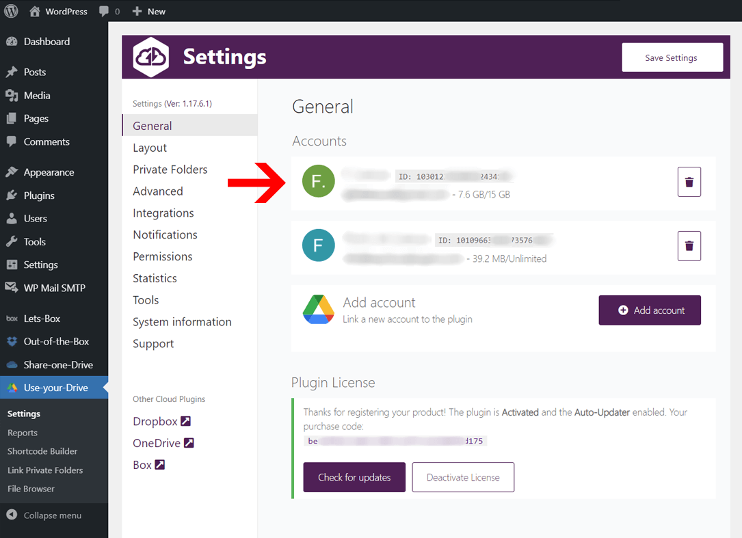Open the Lets-Box plugin menu

54,319
